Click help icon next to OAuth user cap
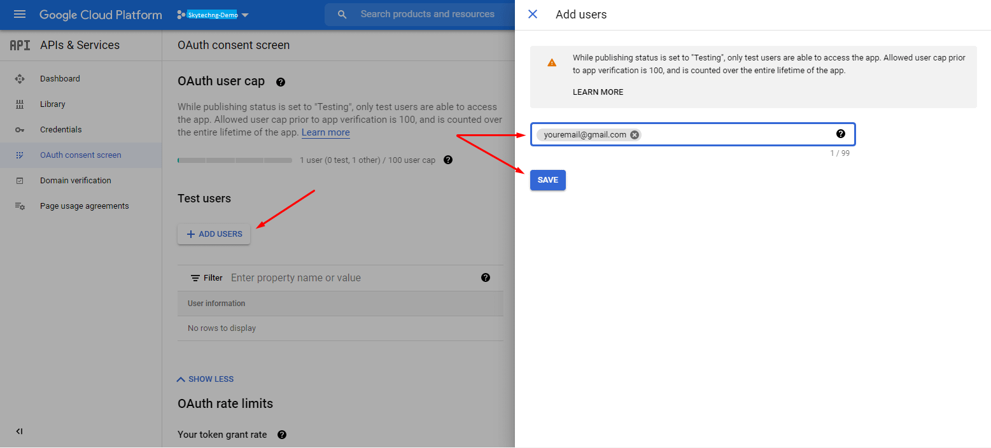The height and width of the screenshot is (448, 991). click(281, 82)
